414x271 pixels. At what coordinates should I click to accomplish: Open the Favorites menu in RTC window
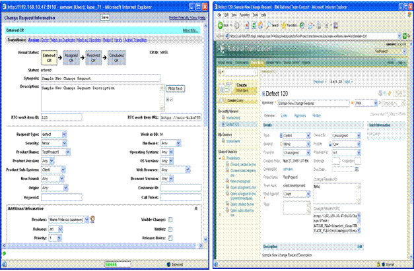[x=244, y=15]
